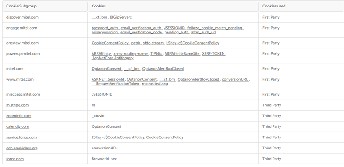Open folloze_cookie_match_pending cookie link

point(215,28)
